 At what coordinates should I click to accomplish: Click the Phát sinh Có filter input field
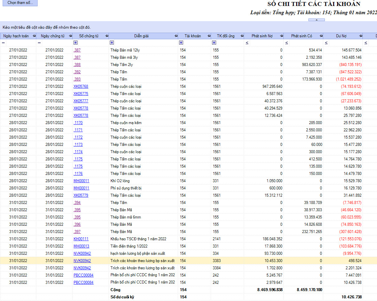coord(306,43)
